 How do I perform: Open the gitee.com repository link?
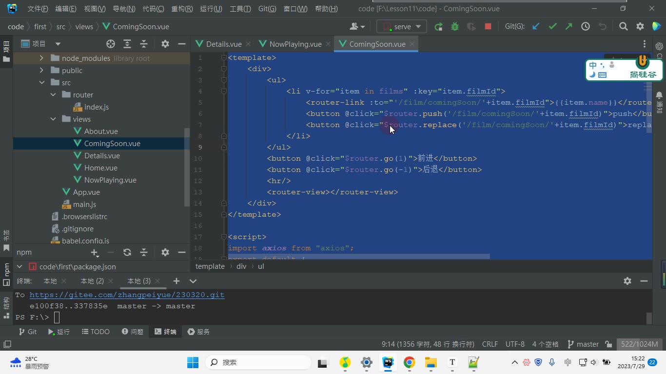click(127, 295)
